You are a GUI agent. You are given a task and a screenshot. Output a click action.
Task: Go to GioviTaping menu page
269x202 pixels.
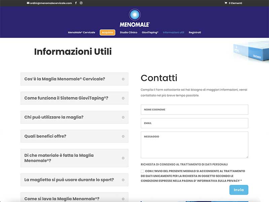coord(150,33)
